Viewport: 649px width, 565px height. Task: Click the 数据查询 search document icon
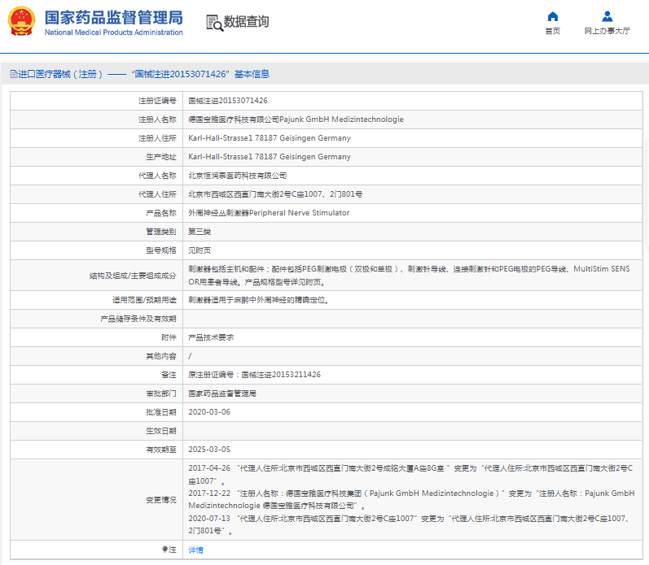[x=215, y=23]
